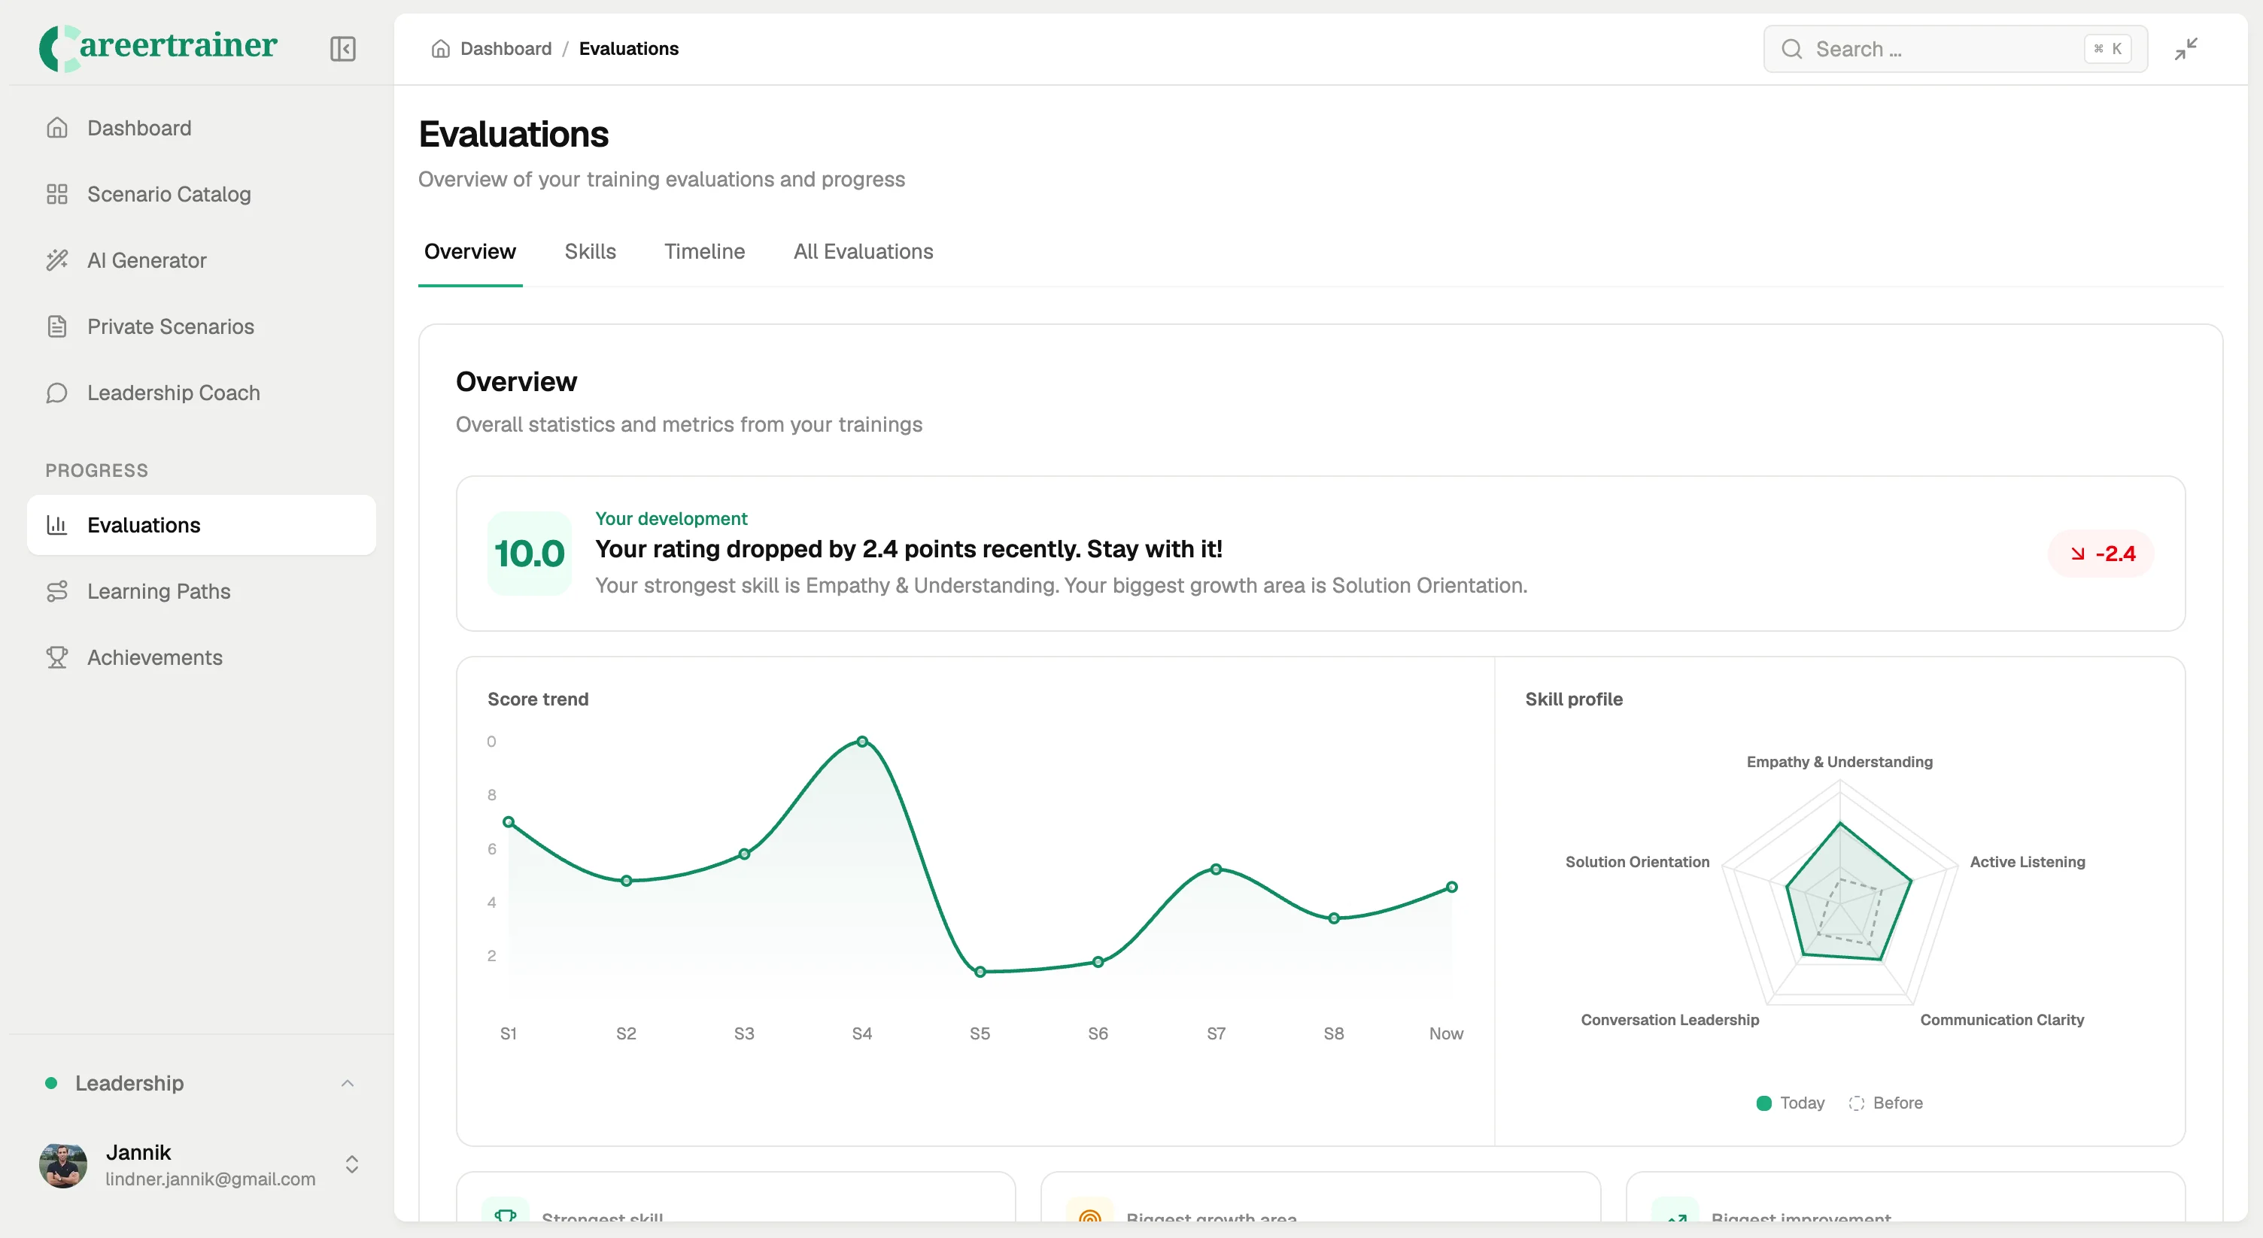Navigate to Learning Paths
This screenshot has height=1238, width=2263.
[201, 591]
